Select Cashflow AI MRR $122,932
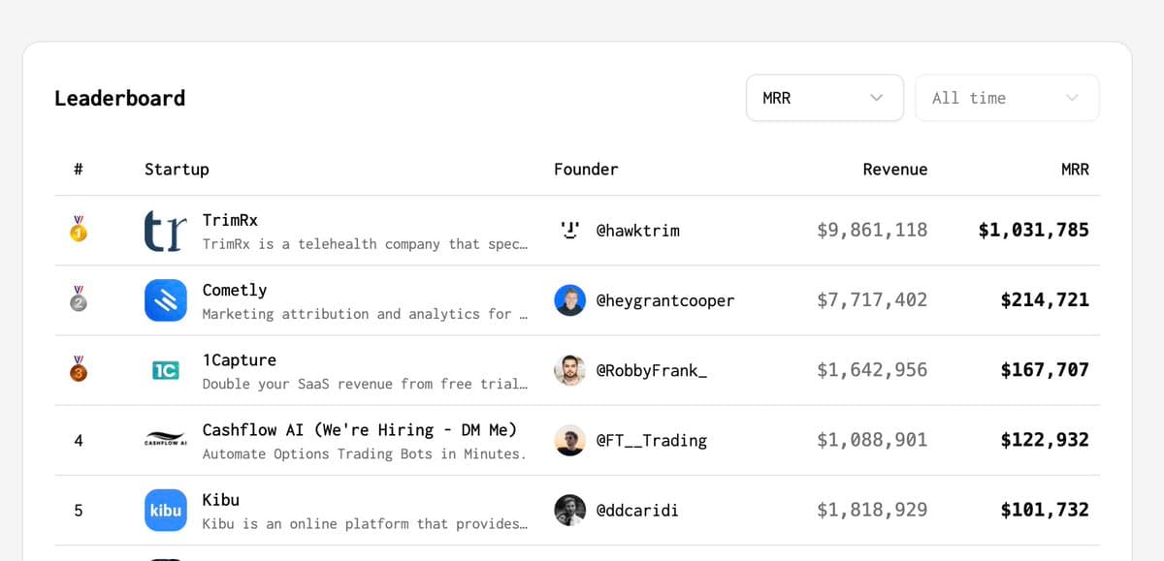1164x561 pixels. click(x=1045, y=440)
